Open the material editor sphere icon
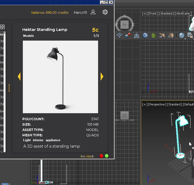 point(181,35)
